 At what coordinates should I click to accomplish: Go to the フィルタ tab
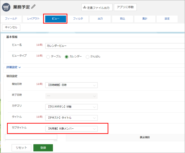click(x=78, y=19)
